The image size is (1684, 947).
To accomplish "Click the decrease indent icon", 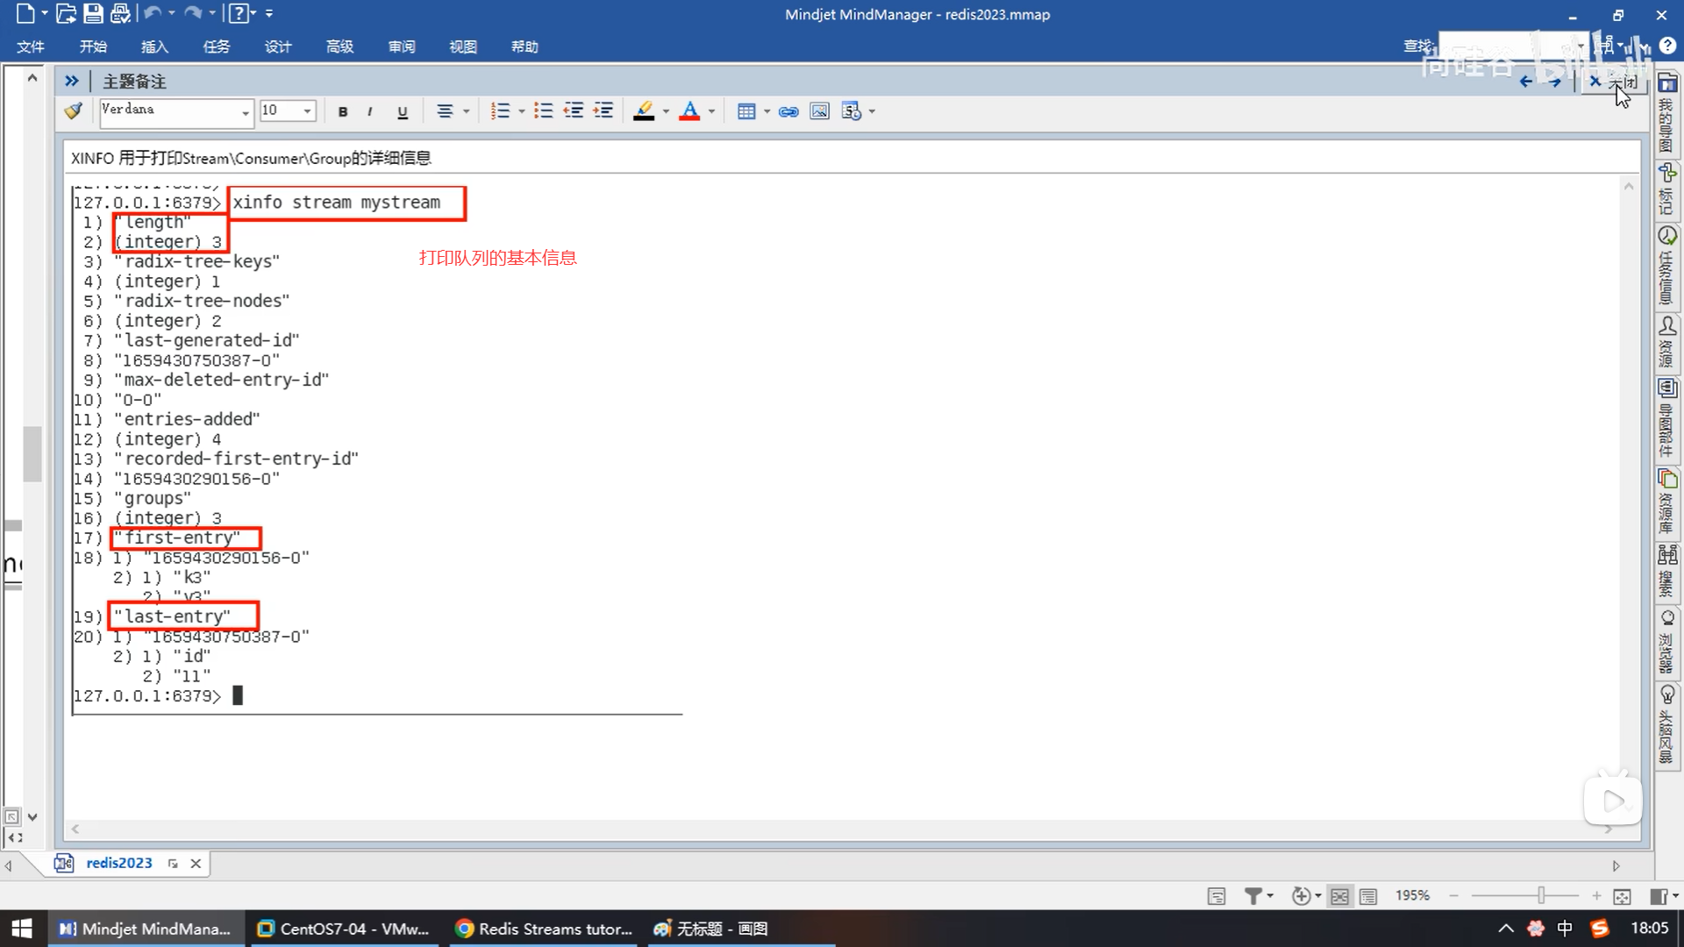I will pos(574,111).
